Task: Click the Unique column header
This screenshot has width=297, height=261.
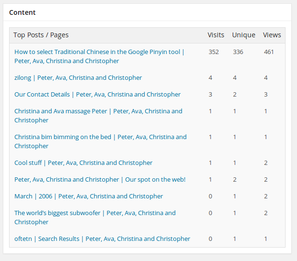Action: pyautogui.click(x=244, y=35)
